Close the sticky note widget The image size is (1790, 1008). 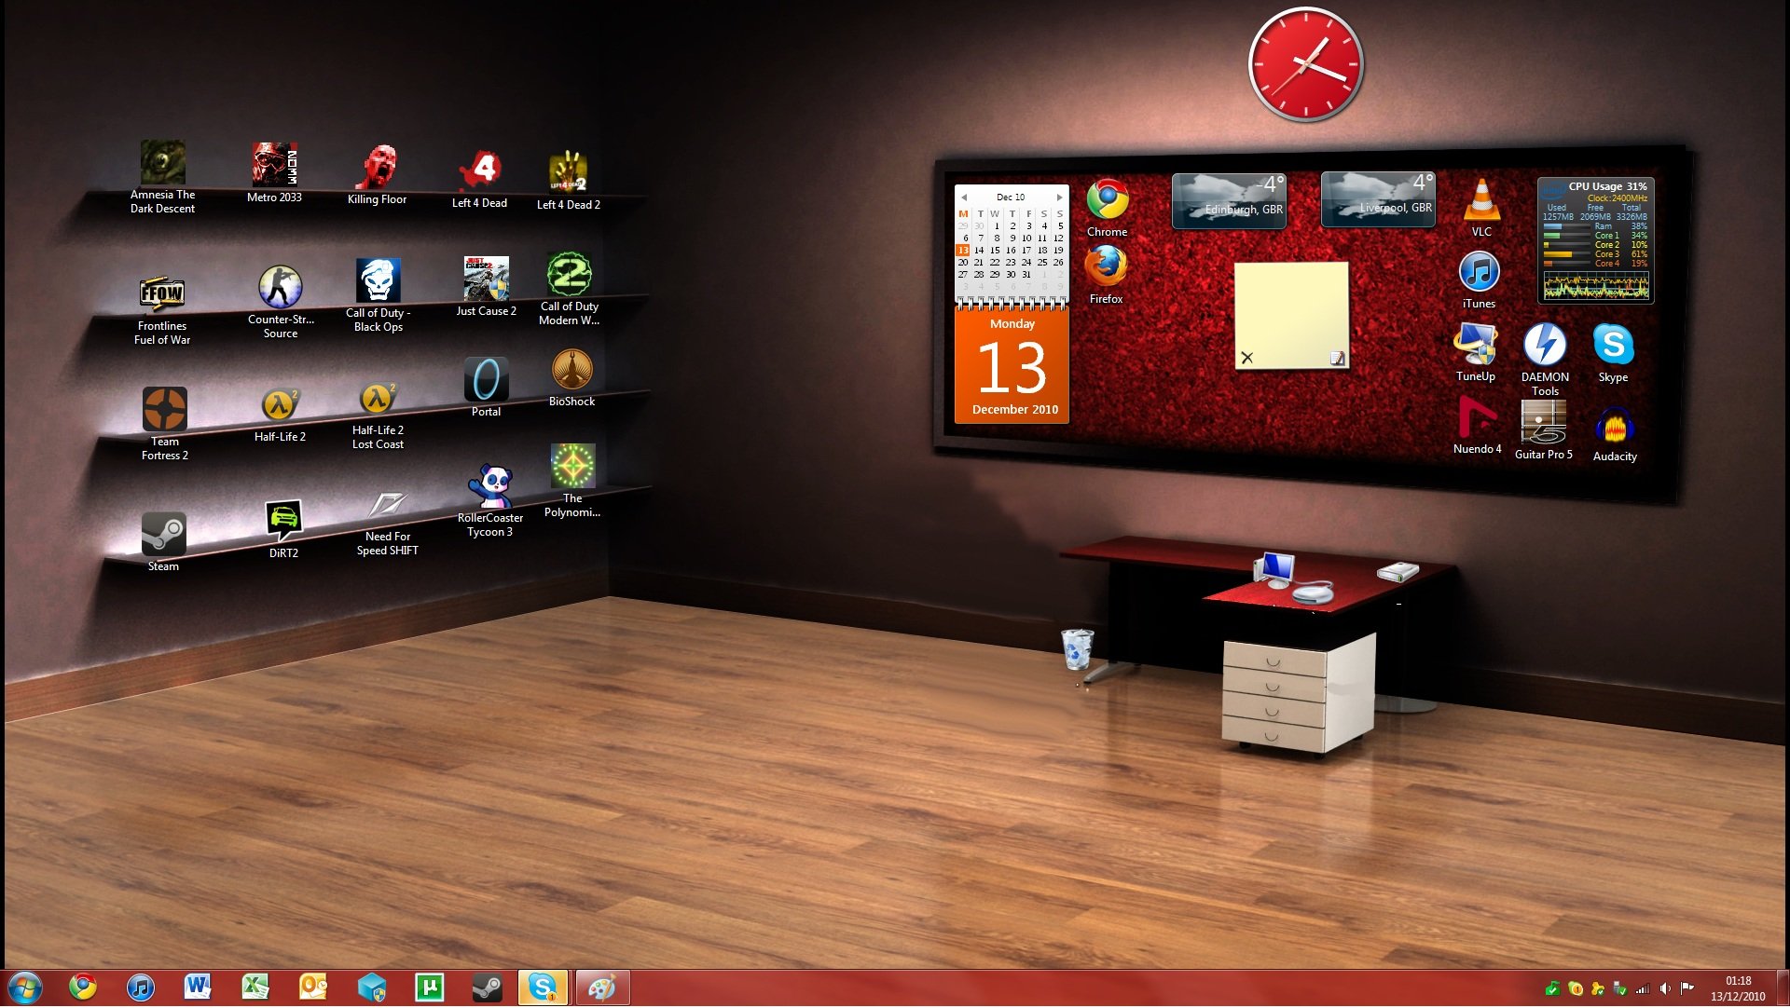tap(1246, 358)
